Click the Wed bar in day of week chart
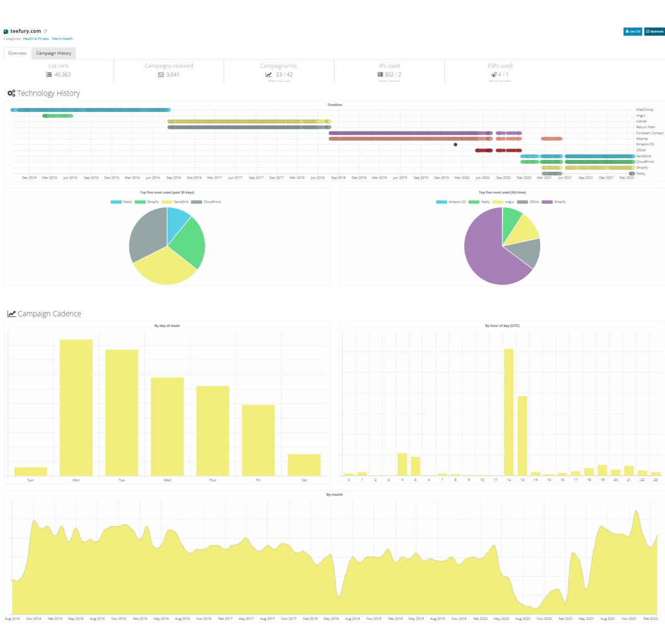 [167, 426]
